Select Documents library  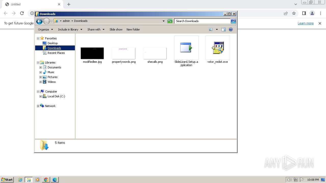pos(54,67)
